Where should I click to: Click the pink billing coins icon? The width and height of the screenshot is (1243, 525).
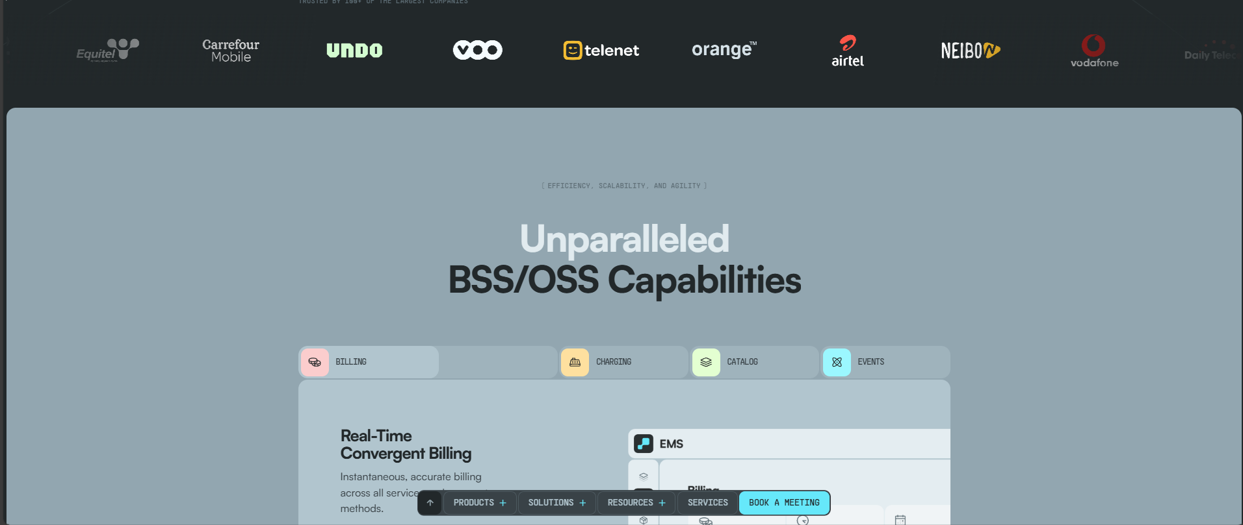click(x=315, y=362)
